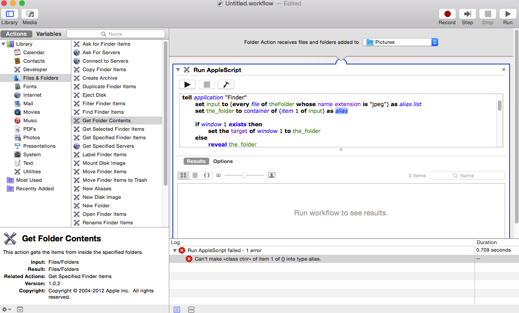Collapse the Library tree triangle
519x313 pixels.
3,44
